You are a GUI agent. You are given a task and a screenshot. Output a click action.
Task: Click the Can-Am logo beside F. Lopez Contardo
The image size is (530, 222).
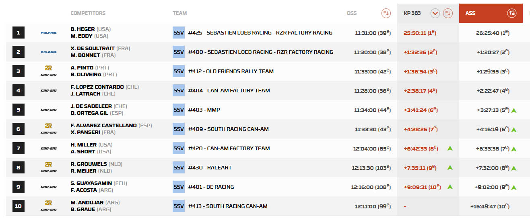pyautogui.click(x=49, y=91)
